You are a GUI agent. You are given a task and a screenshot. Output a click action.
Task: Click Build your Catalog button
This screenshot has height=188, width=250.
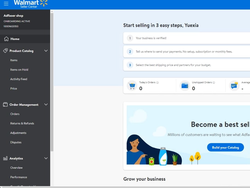click(225, 147)
